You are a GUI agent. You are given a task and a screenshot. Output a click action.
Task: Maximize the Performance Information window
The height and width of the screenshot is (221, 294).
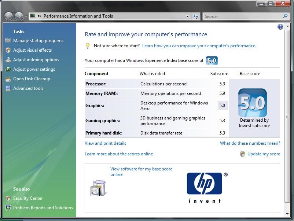pos(271,3)
